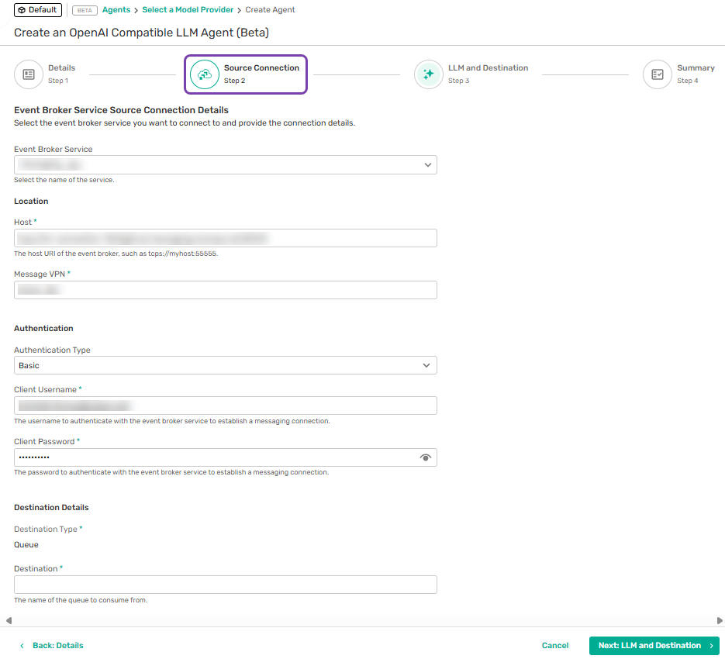The height and width of the screenshot is (666, 725).
Task: Click the LLM and Destination sparkle icon
Action: pyautogui.click(x=428, y=74)
